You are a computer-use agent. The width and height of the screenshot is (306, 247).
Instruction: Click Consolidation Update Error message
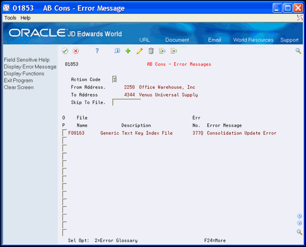click(x=242, y=133)
